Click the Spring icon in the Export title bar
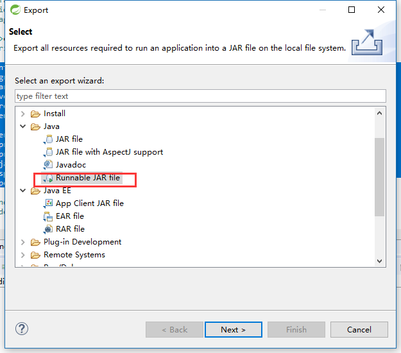This screenshot has height=353, width=401. (15, 10)
